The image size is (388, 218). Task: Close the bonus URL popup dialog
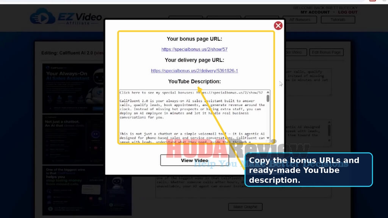pos(278,25)
